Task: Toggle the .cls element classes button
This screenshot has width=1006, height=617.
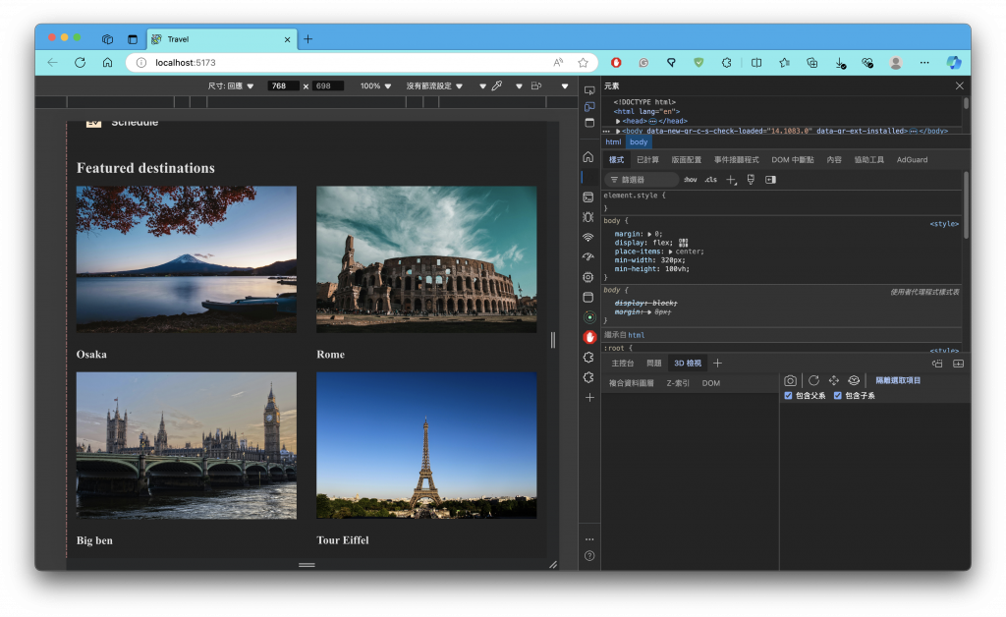Action: pos(710,180)
